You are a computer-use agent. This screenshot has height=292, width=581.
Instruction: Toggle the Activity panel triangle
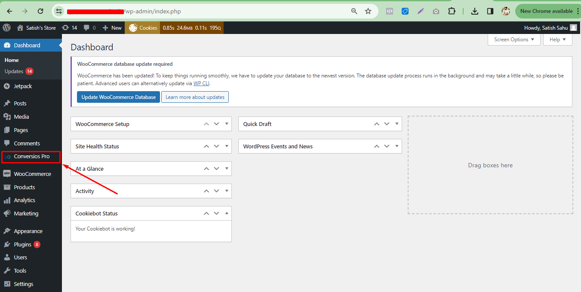[x=227, y=191]
